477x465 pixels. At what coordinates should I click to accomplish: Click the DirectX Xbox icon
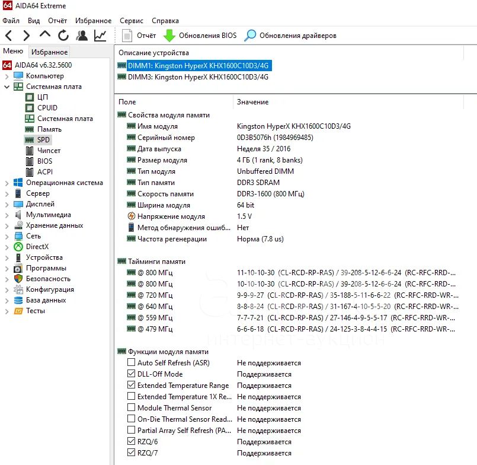pos(18,247)
